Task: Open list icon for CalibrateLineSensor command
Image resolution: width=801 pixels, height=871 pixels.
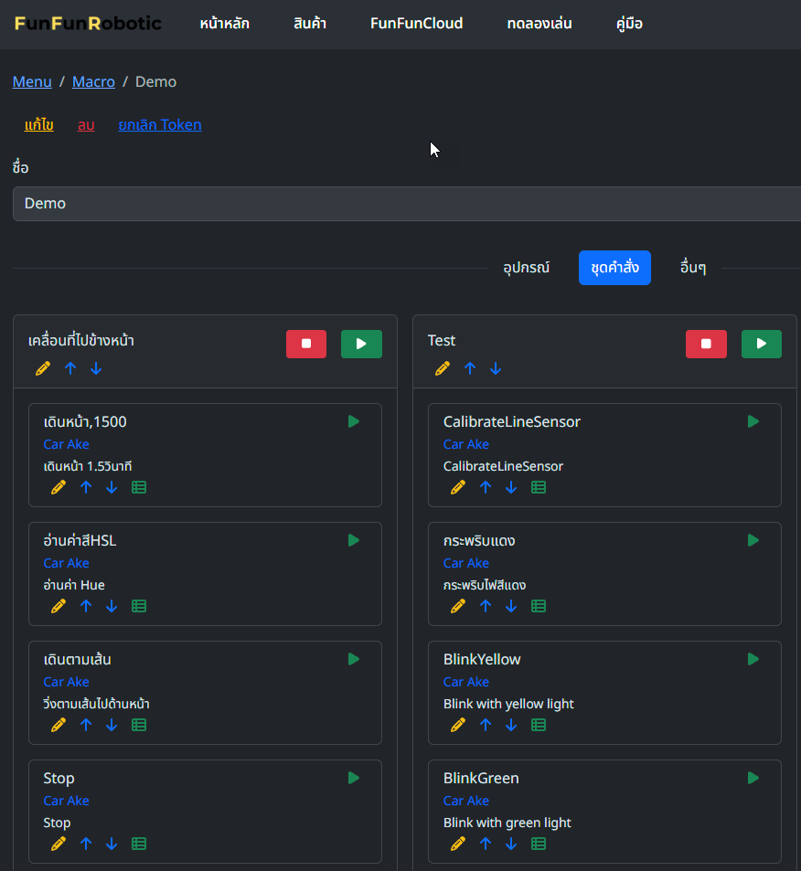Action: pos(539,487)
